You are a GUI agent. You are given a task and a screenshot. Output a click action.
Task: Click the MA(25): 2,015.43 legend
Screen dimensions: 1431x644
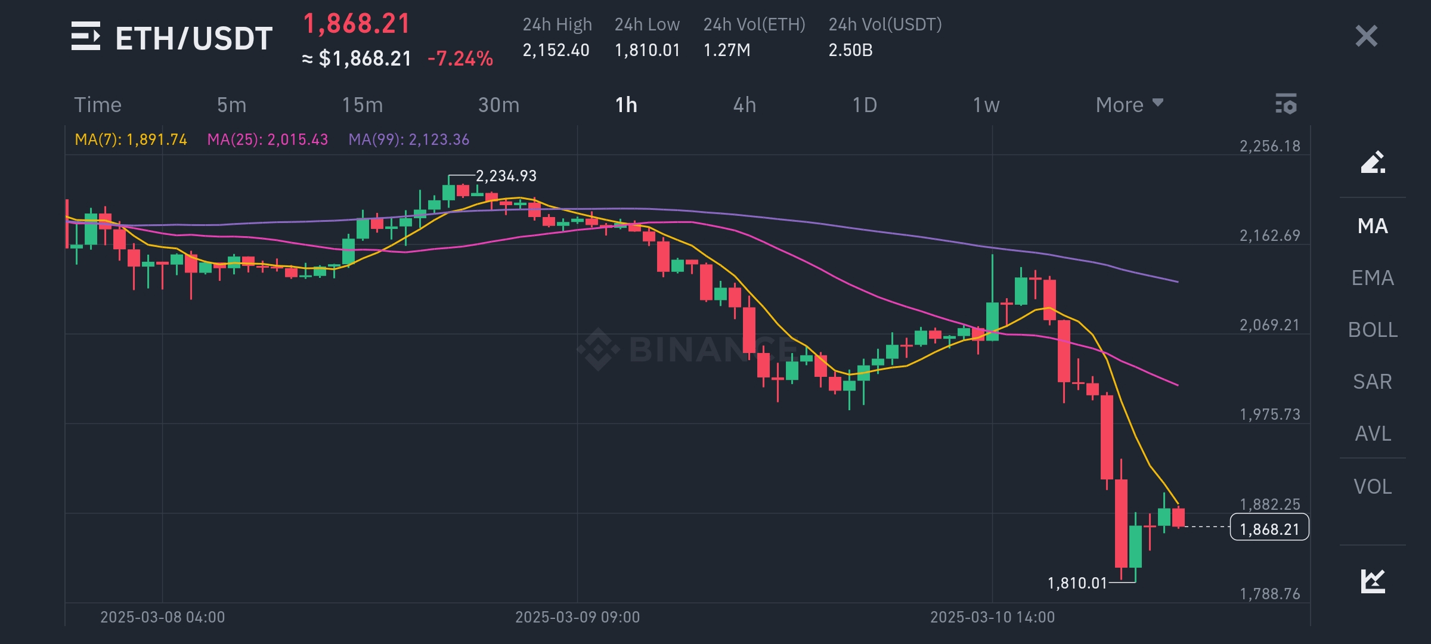coord(267,140)
